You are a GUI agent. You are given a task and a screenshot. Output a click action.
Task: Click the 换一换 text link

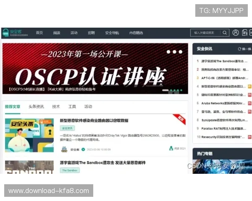click(x=247, y=49)
